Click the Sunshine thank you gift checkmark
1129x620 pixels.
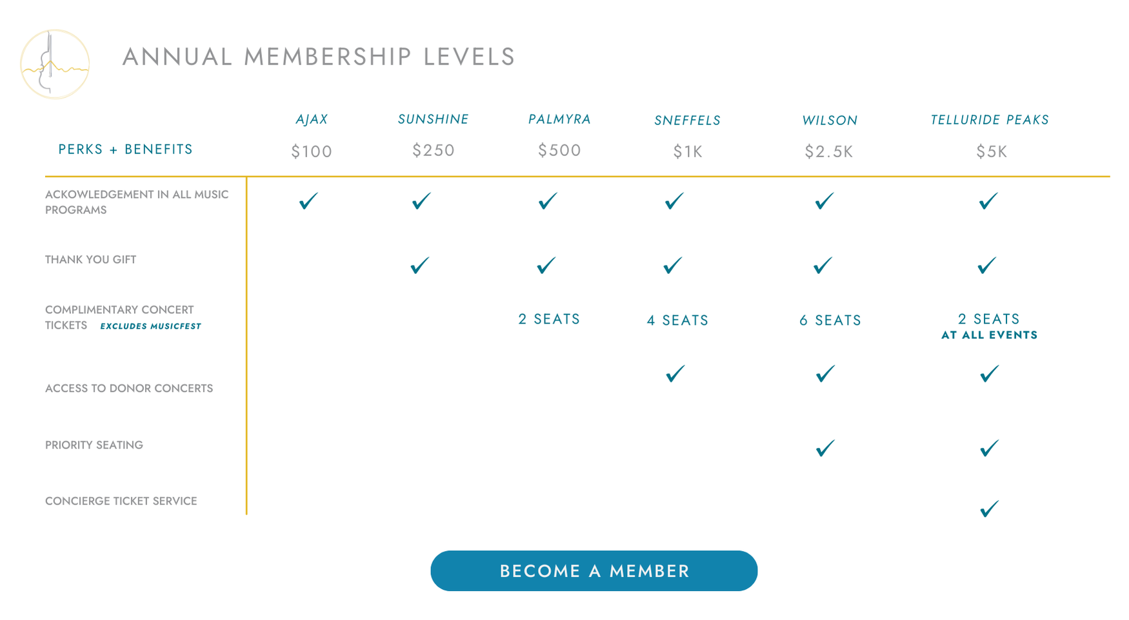click(420, 266)
